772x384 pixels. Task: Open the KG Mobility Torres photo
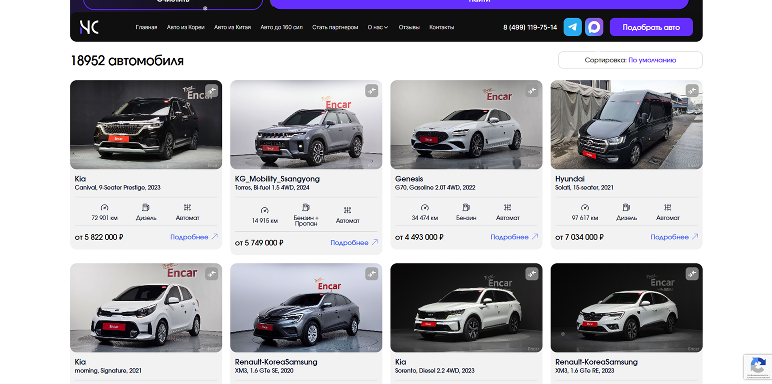(x=306, y=125)
